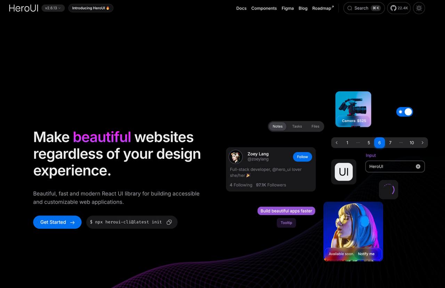Image resolution: width=445 pixels, height=288 pixels.
Task: Click the npx heroui-cli@latest init text
Action: point(126,222)
